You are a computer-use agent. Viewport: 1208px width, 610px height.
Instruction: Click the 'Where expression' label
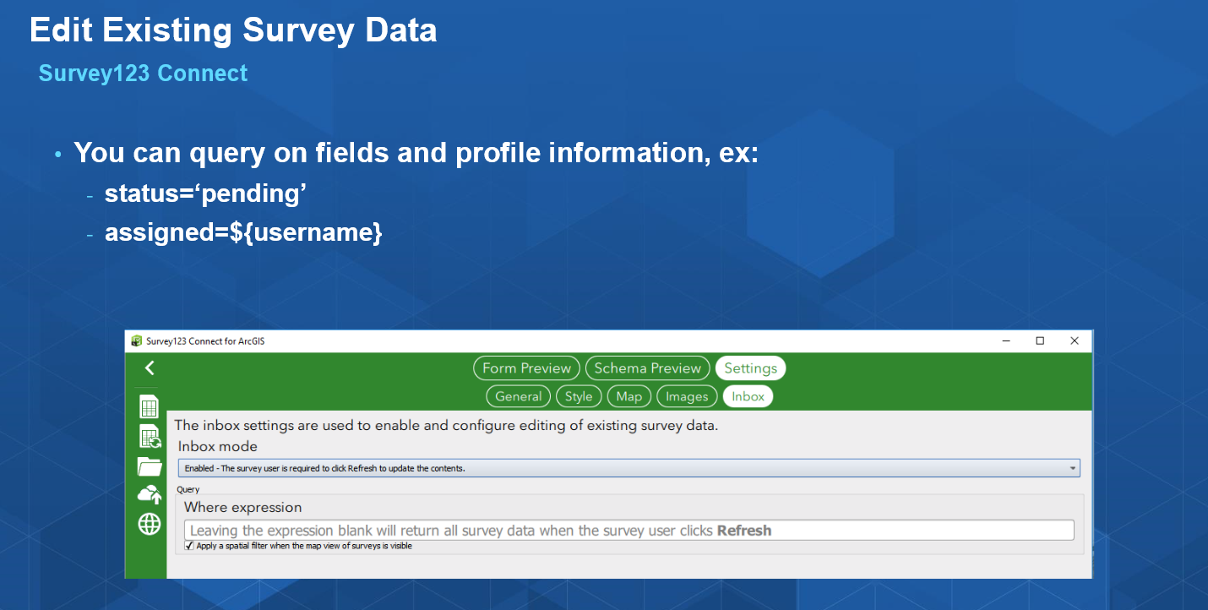[x=242, y=507]
